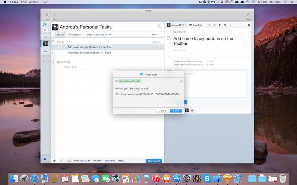This screenshot has height=185, width=297.
Task: Go Back using the toolbar arrow
Action: click(55, 15)
